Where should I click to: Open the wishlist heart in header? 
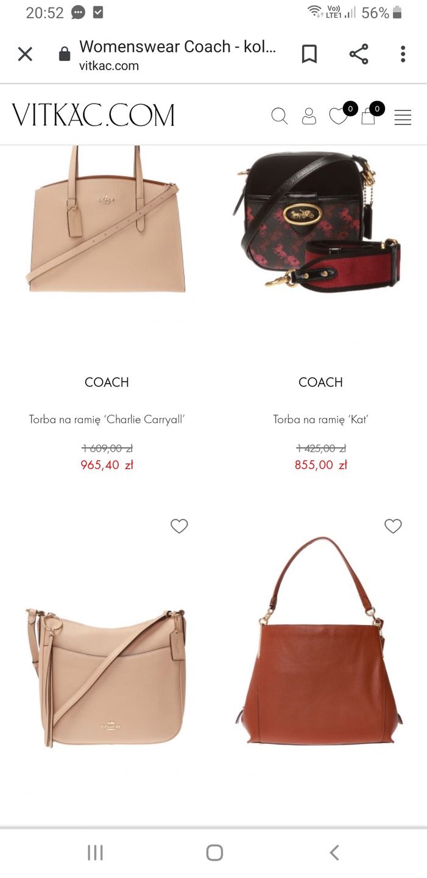click(x=338, y=116)
